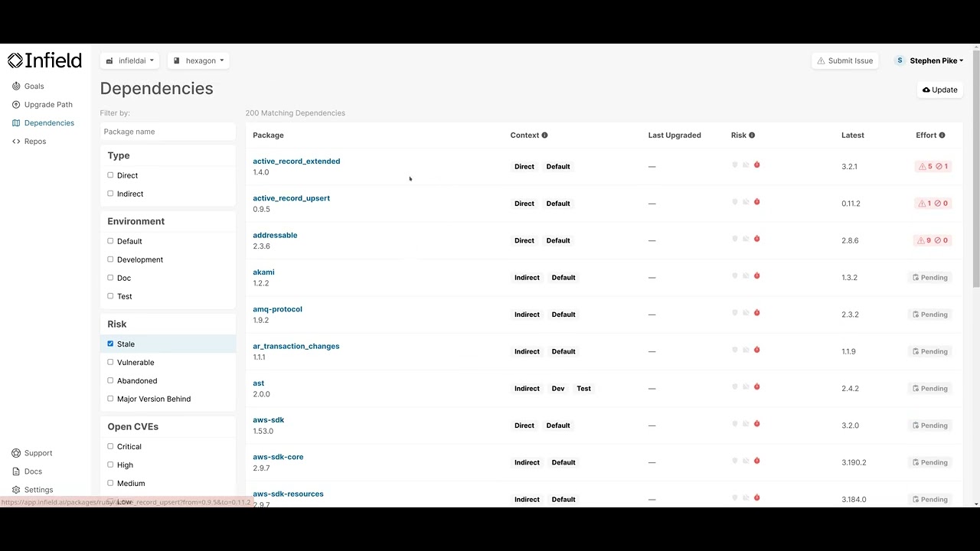The height and width of the screenshot is (551, 980).
Task: Click the Package name filter field
Action: point(168,132)
